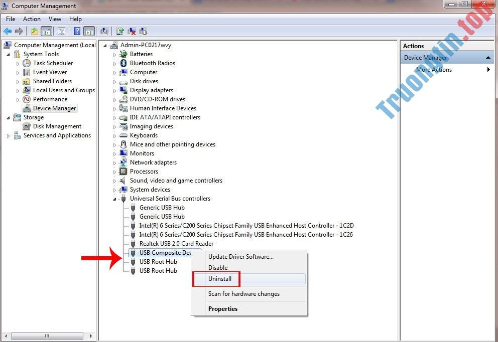Click Scan for hardware changes toolbar icon
The width and height of the screenshot is (498, 342).
(x=105, y=31)
